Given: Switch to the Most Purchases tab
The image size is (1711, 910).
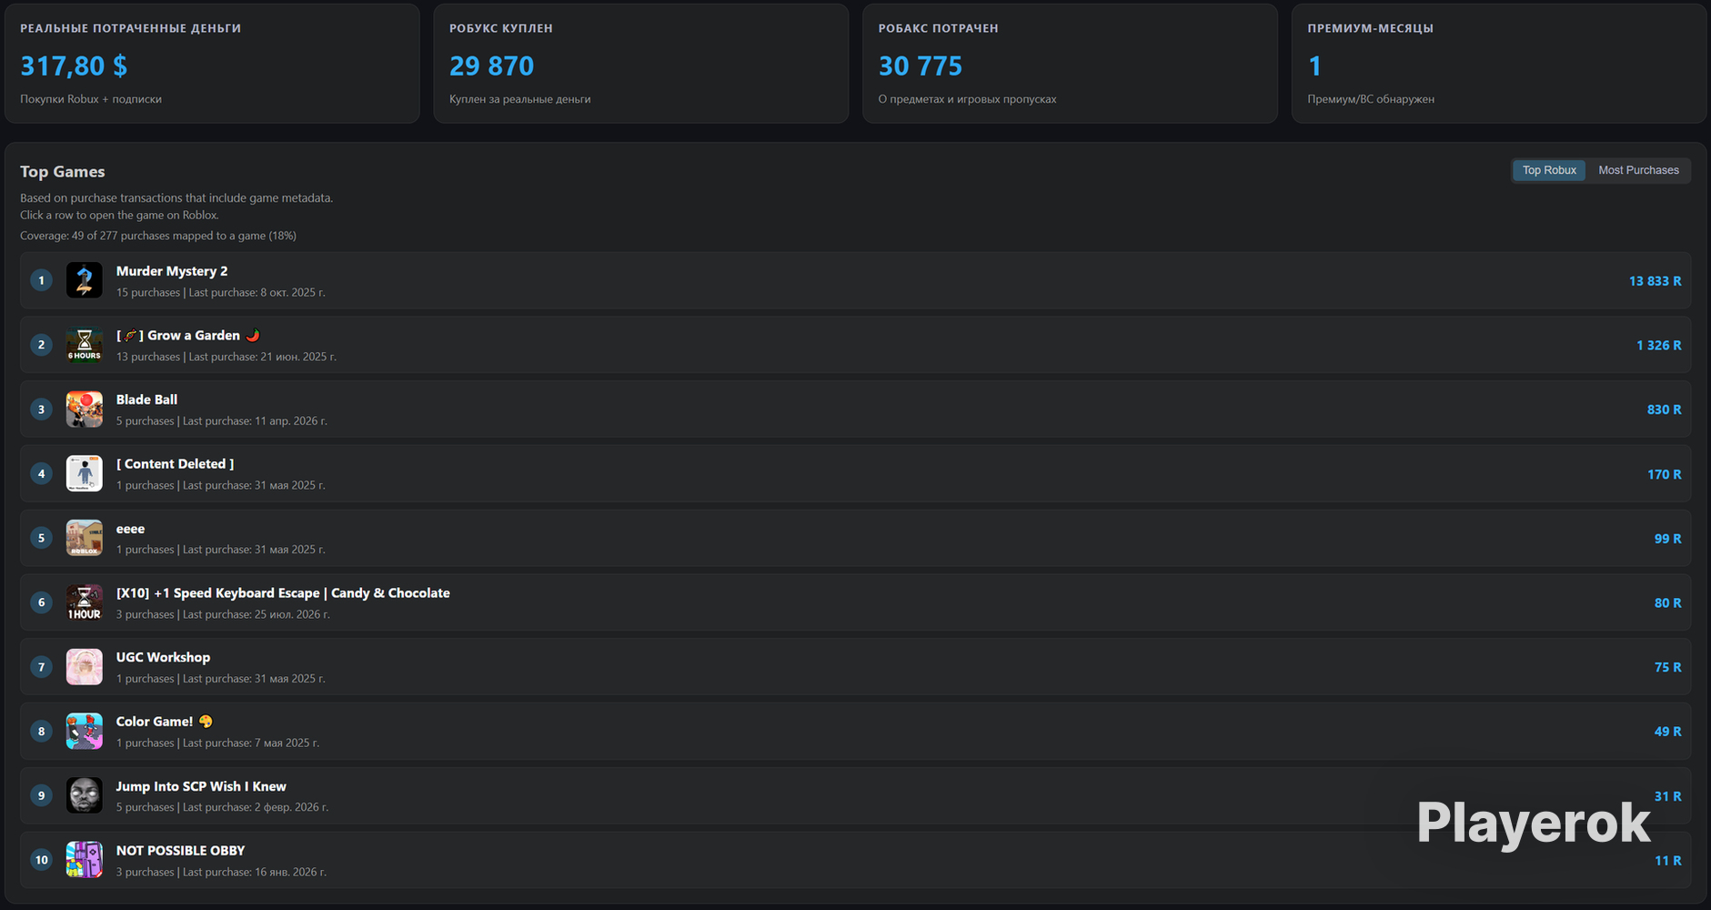Looking at the screenshot, I should pos(1638,170).
